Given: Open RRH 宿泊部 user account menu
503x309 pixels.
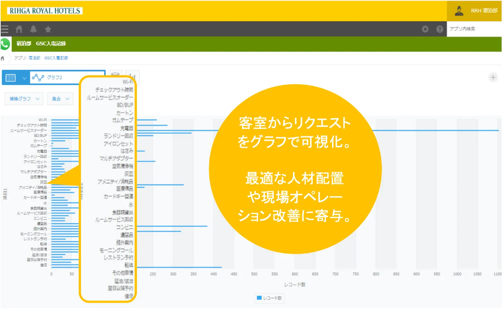Looking at the screenshot, I should (476, 11).
